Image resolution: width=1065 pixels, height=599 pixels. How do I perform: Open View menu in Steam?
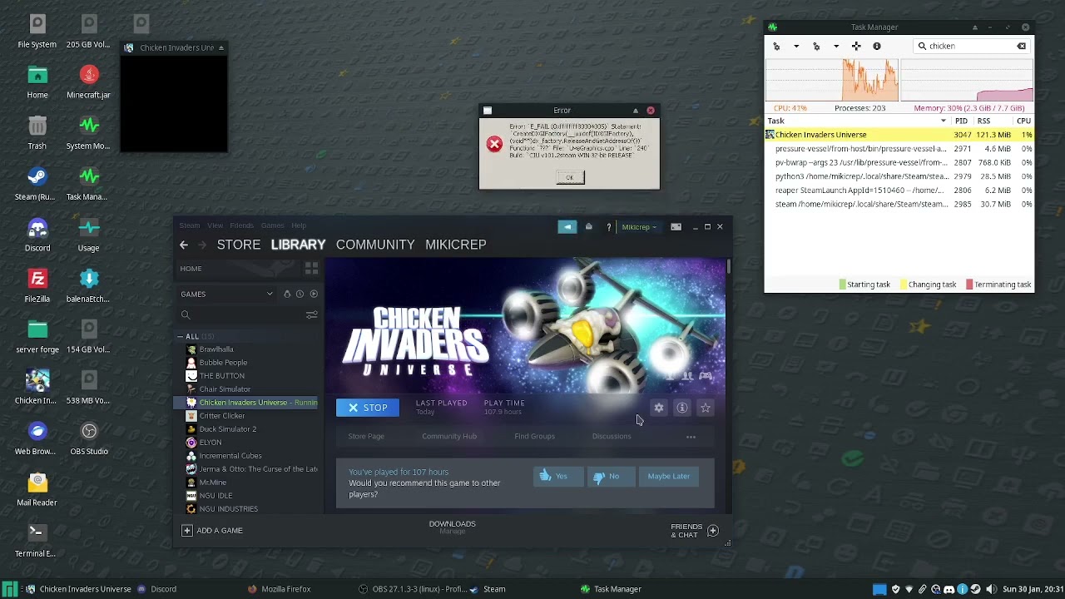tap(215, 225)
